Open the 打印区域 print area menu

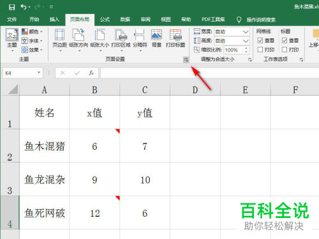[121, 40]
